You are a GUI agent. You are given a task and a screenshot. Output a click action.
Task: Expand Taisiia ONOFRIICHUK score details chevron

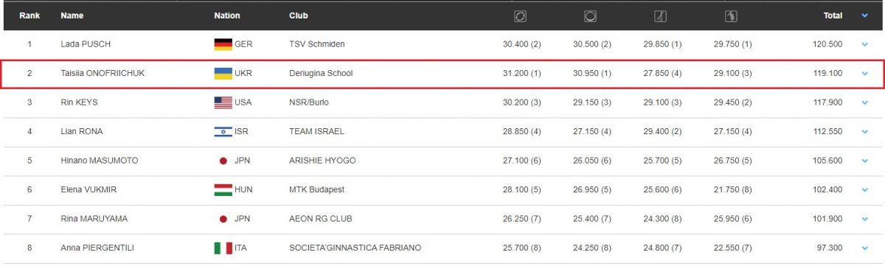[864, 74]
